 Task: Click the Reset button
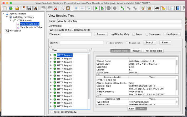tap(165, 43)
